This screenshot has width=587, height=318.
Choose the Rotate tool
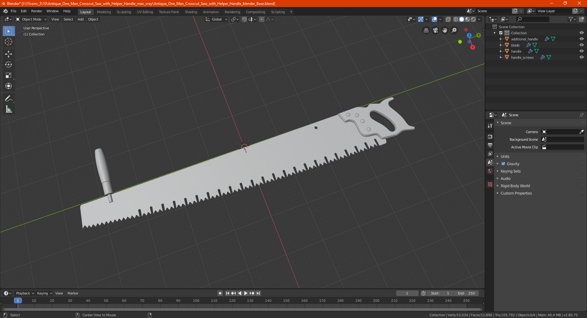[x=9, y=65]
